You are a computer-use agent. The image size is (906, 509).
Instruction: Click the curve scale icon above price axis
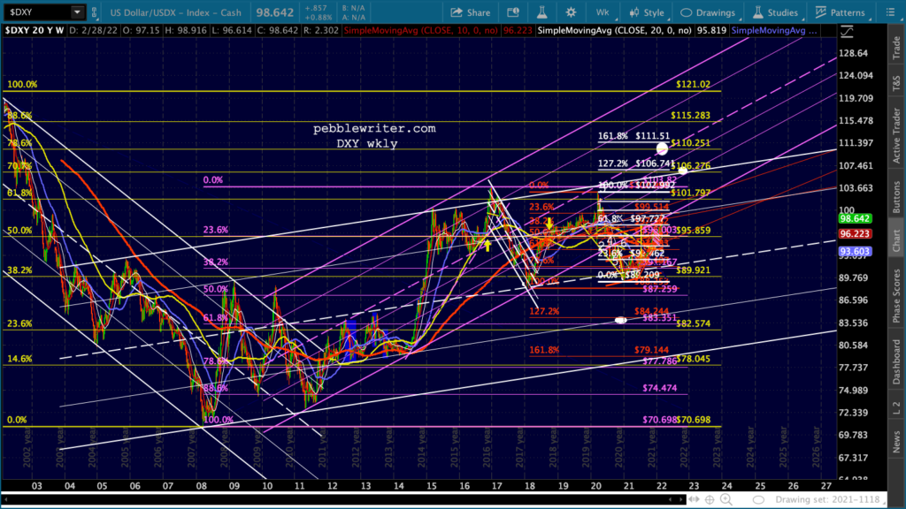tap(847, 33)
